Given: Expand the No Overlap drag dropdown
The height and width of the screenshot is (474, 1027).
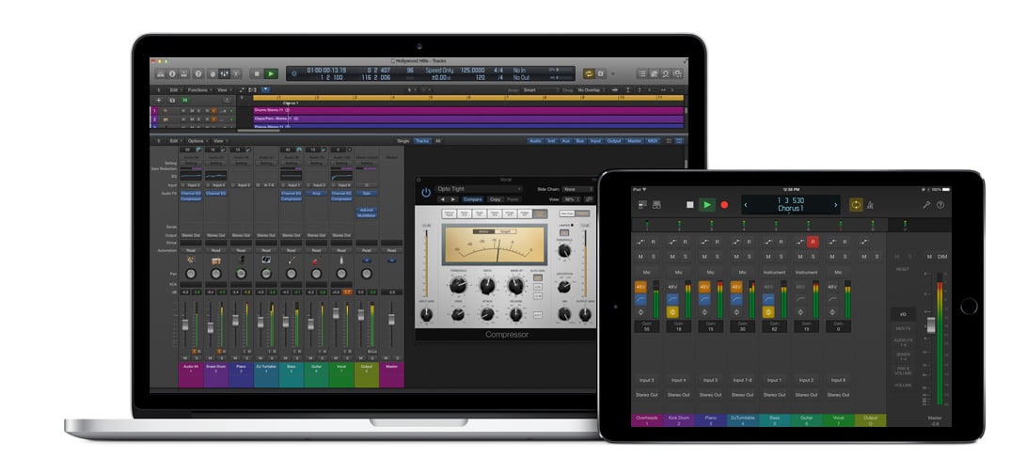Looking at the screenshot, I should point(592,89).
